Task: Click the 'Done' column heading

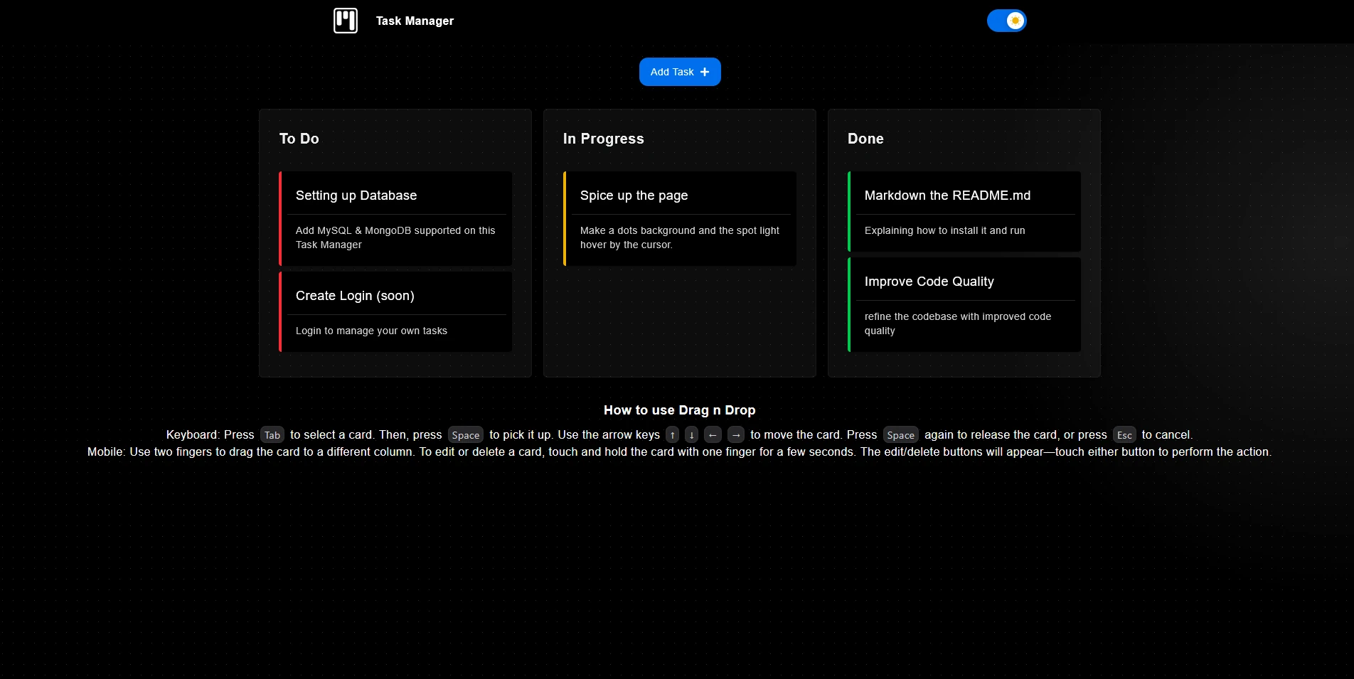Action: [x=865, y=139]
